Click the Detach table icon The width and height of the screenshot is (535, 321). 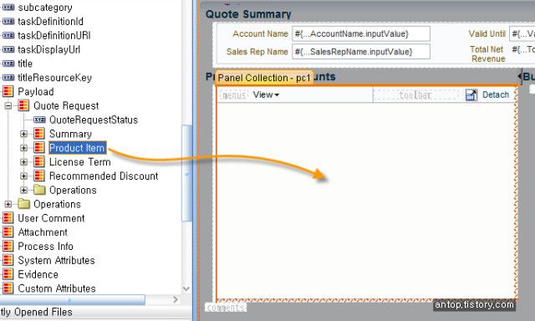[471, 94]
